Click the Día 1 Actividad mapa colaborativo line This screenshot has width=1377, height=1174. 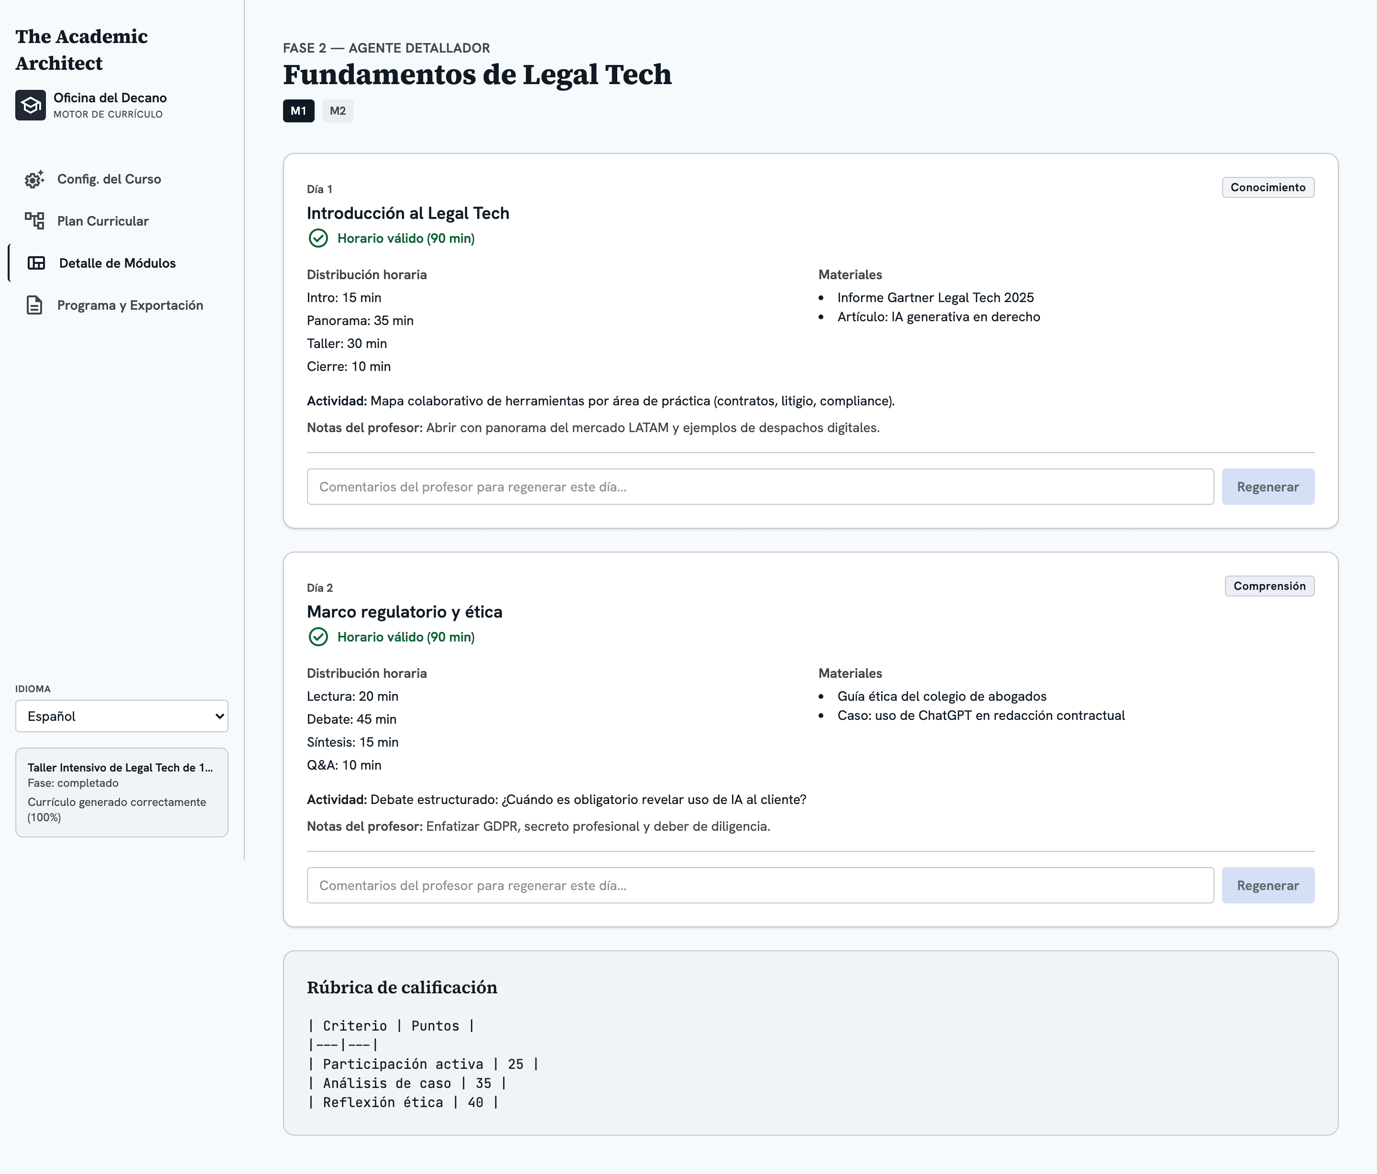click(601, 402)
